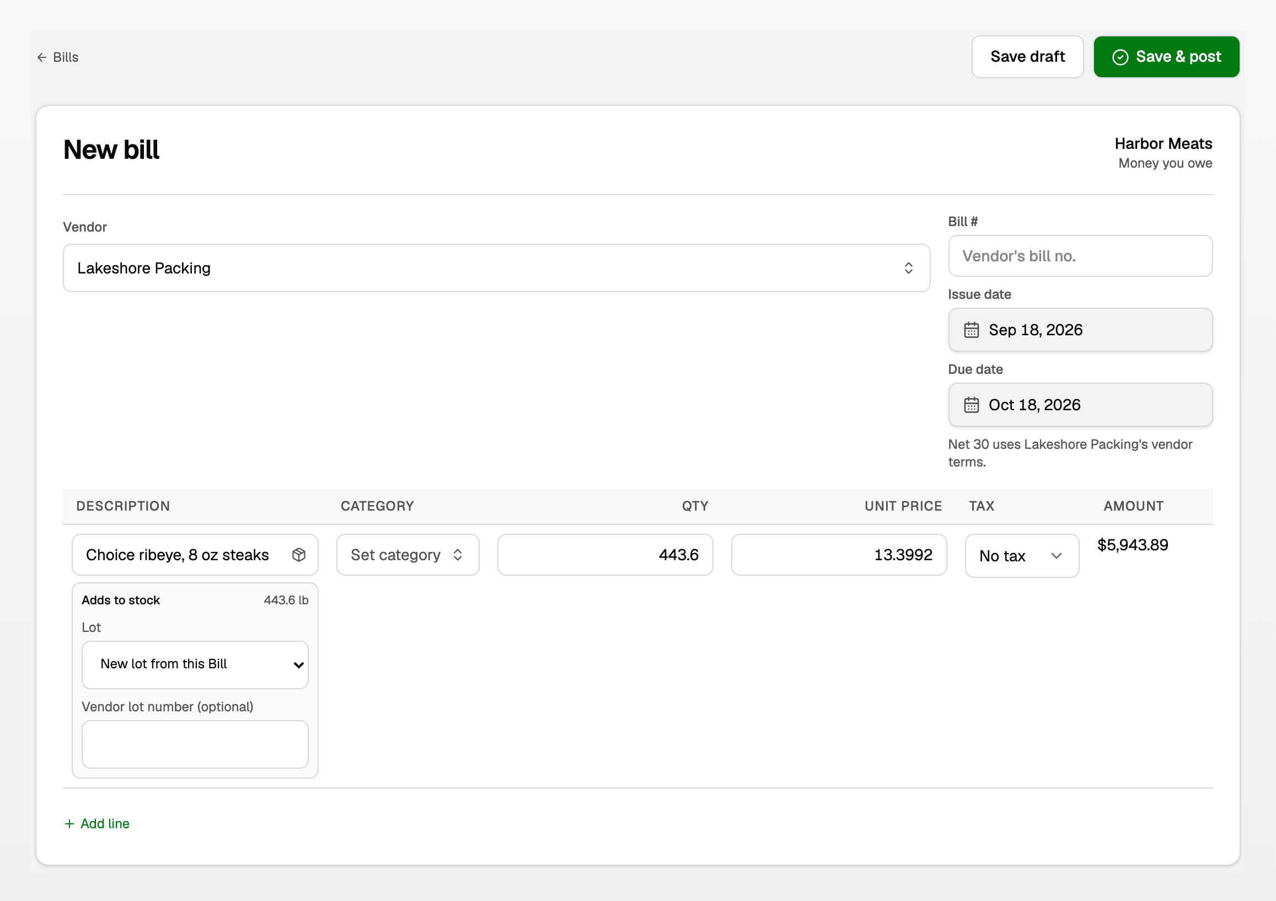
Task: Click the Money you owe subtitle
Action: point(1165,163)
